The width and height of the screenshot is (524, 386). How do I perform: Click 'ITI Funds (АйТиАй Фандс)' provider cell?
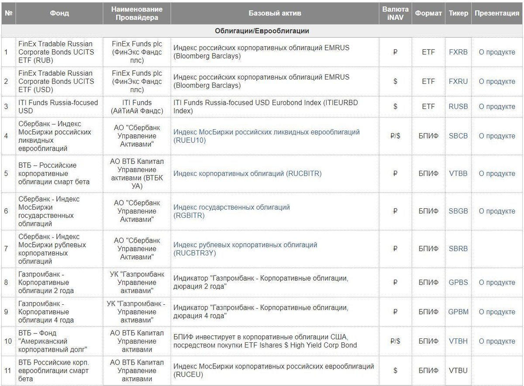click(x=137, y=107)
